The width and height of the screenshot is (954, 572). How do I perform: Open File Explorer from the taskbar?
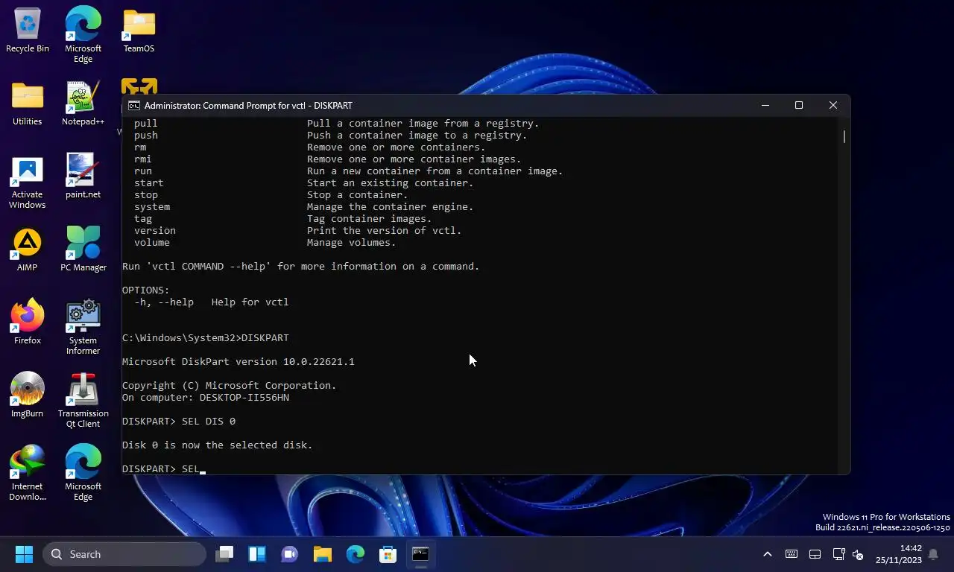point(323,554)
